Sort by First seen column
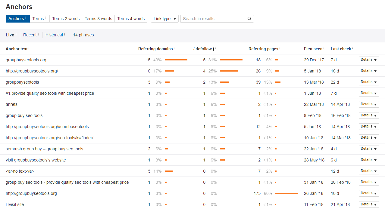 click(x=313, y=49)
